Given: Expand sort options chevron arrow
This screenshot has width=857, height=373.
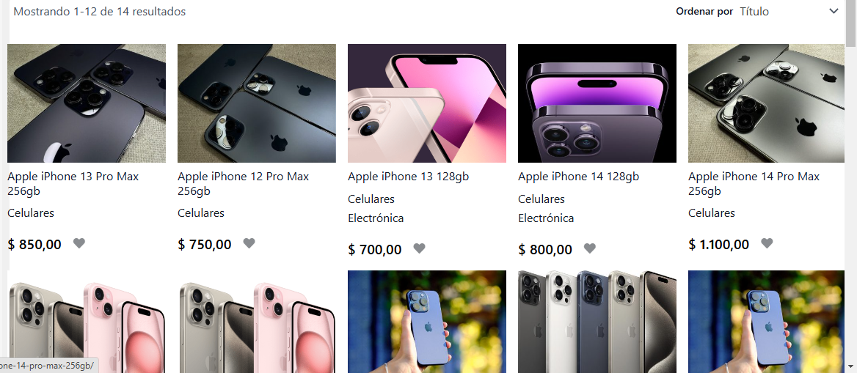Looking at the screenshot, I should click(834, 11).
